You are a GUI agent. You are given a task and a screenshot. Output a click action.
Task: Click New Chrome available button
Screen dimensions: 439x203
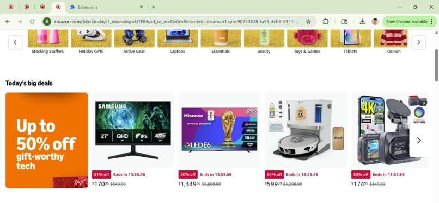[x=406, y=22]
